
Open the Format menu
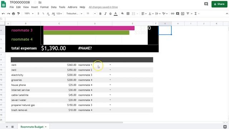44,7
